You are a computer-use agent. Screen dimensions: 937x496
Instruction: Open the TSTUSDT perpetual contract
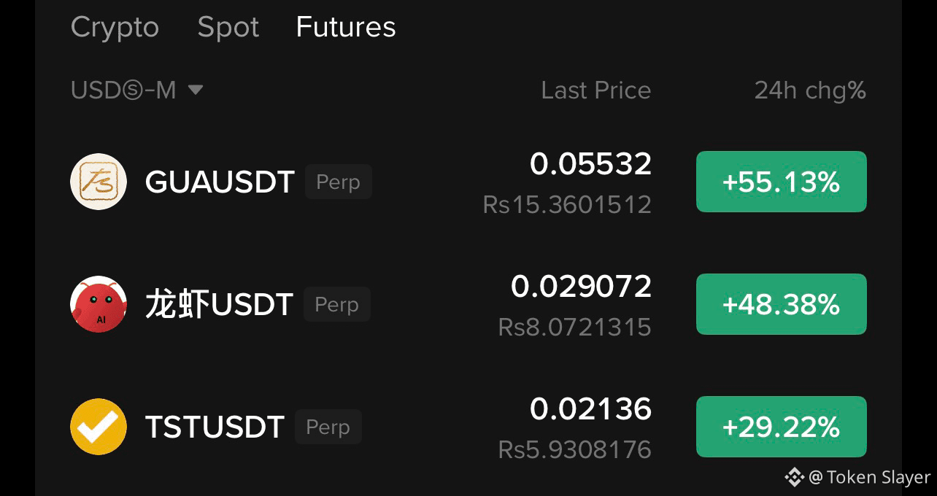pyautogui.click(x=469, y=427)
